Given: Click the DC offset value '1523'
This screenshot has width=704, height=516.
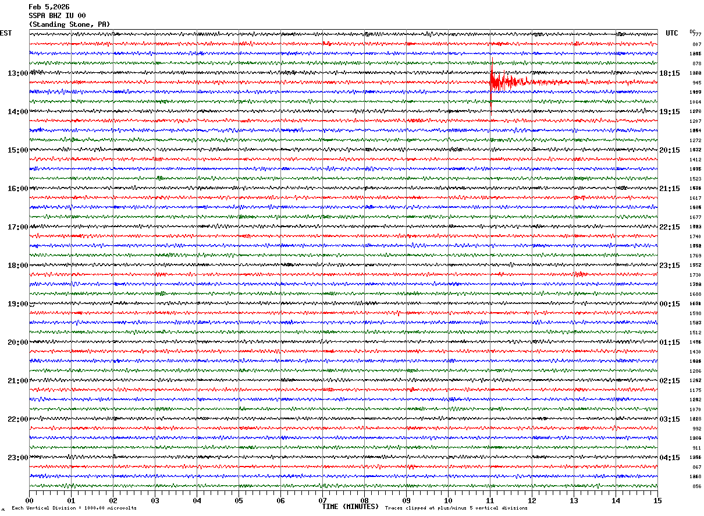Looking at the screenshot, I should [x=695, y=179].
